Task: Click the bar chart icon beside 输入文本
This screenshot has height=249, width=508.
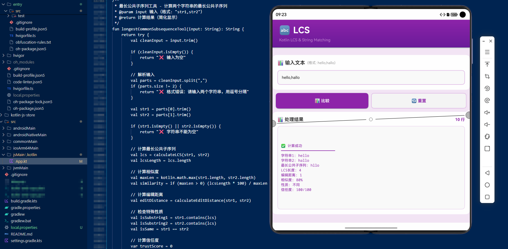Action: click(280, 63)
